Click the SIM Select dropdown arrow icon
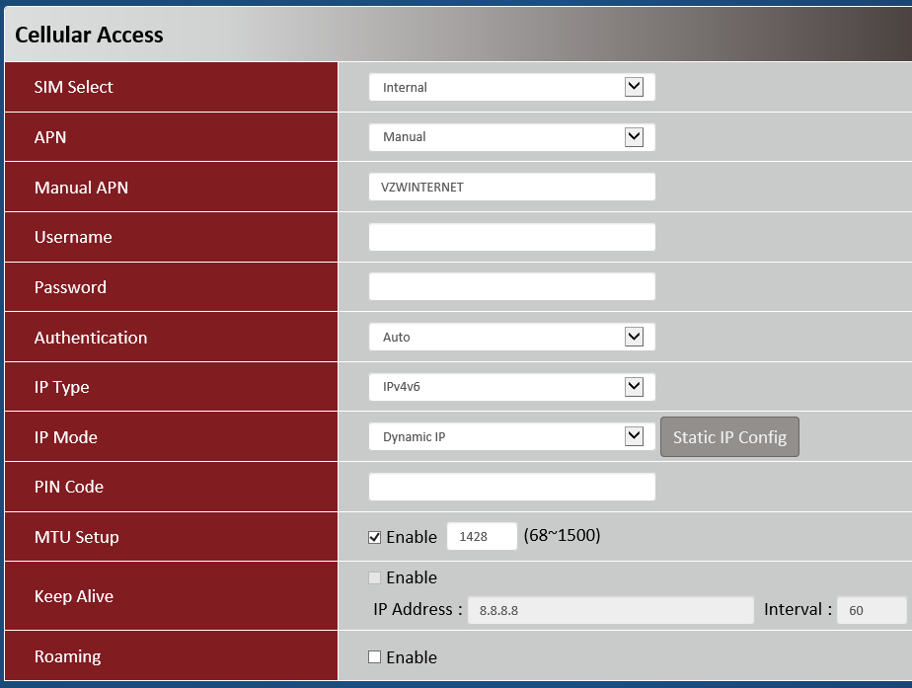Screen dimensions: 912x688 (x=634, y=87)
